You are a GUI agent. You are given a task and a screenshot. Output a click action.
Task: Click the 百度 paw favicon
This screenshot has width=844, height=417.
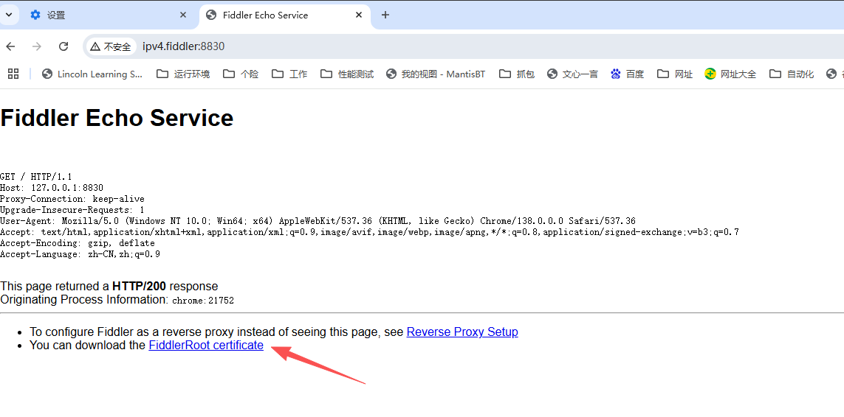tap(616, 74)
